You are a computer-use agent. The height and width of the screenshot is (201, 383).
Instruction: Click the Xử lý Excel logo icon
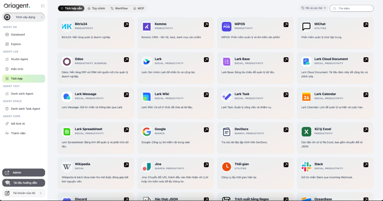tap(306, 132)
